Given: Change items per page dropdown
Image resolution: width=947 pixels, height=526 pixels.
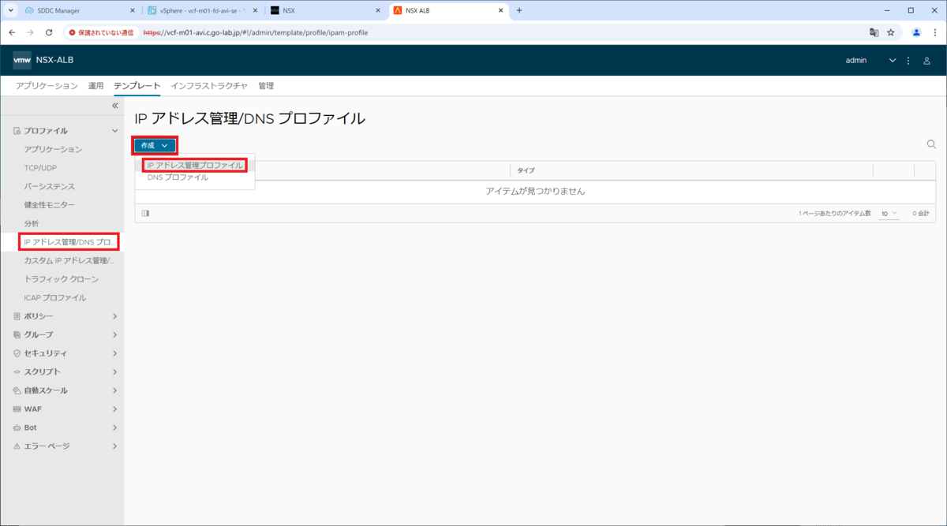Looking at the screenshot, I should 889,214.
